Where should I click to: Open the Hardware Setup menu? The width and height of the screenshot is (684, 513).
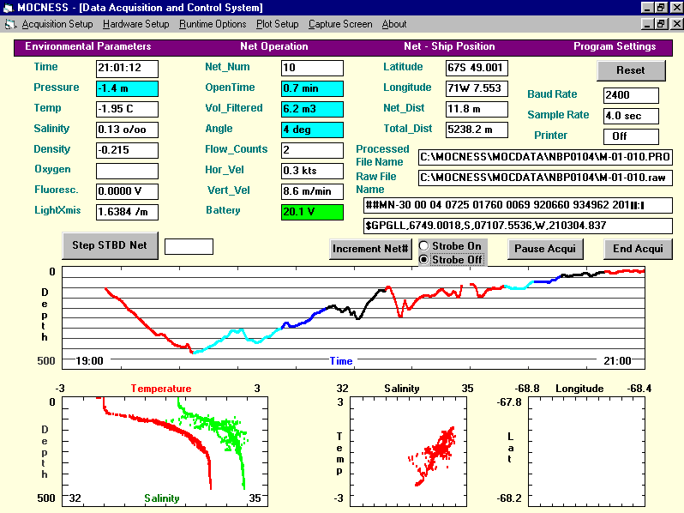135,24
